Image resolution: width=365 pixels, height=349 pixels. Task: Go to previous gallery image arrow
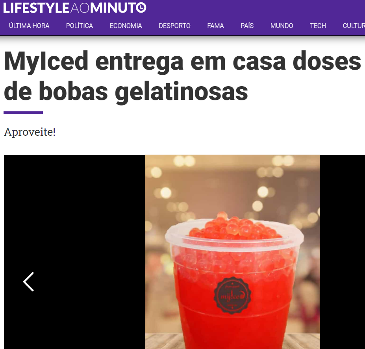(28, 282)
